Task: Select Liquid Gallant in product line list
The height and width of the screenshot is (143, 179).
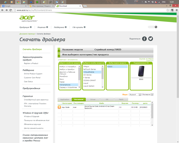Action: (x=89, y=86)
